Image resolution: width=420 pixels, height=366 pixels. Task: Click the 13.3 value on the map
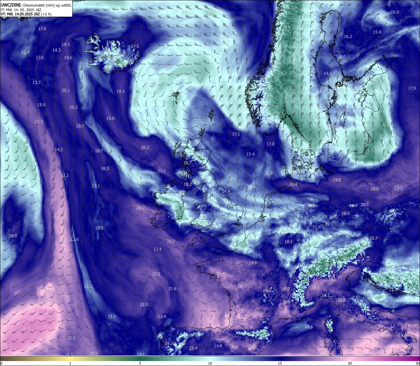pyautogui.click(x=112, y=317)
